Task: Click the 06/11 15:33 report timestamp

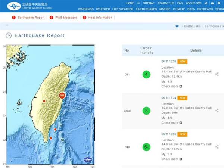Action: (x=169, y=134)
